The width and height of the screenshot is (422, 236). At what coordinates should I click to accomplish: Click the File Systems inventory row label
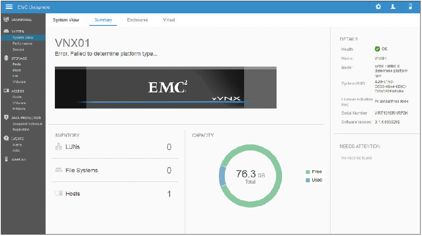(x=81, y=170)
